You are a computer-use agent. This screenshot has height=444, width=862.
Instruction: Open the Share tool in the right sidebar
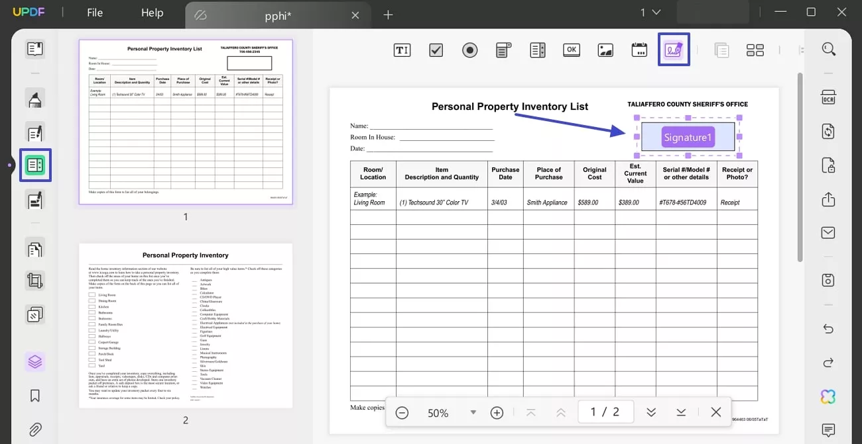click(828, 199)
